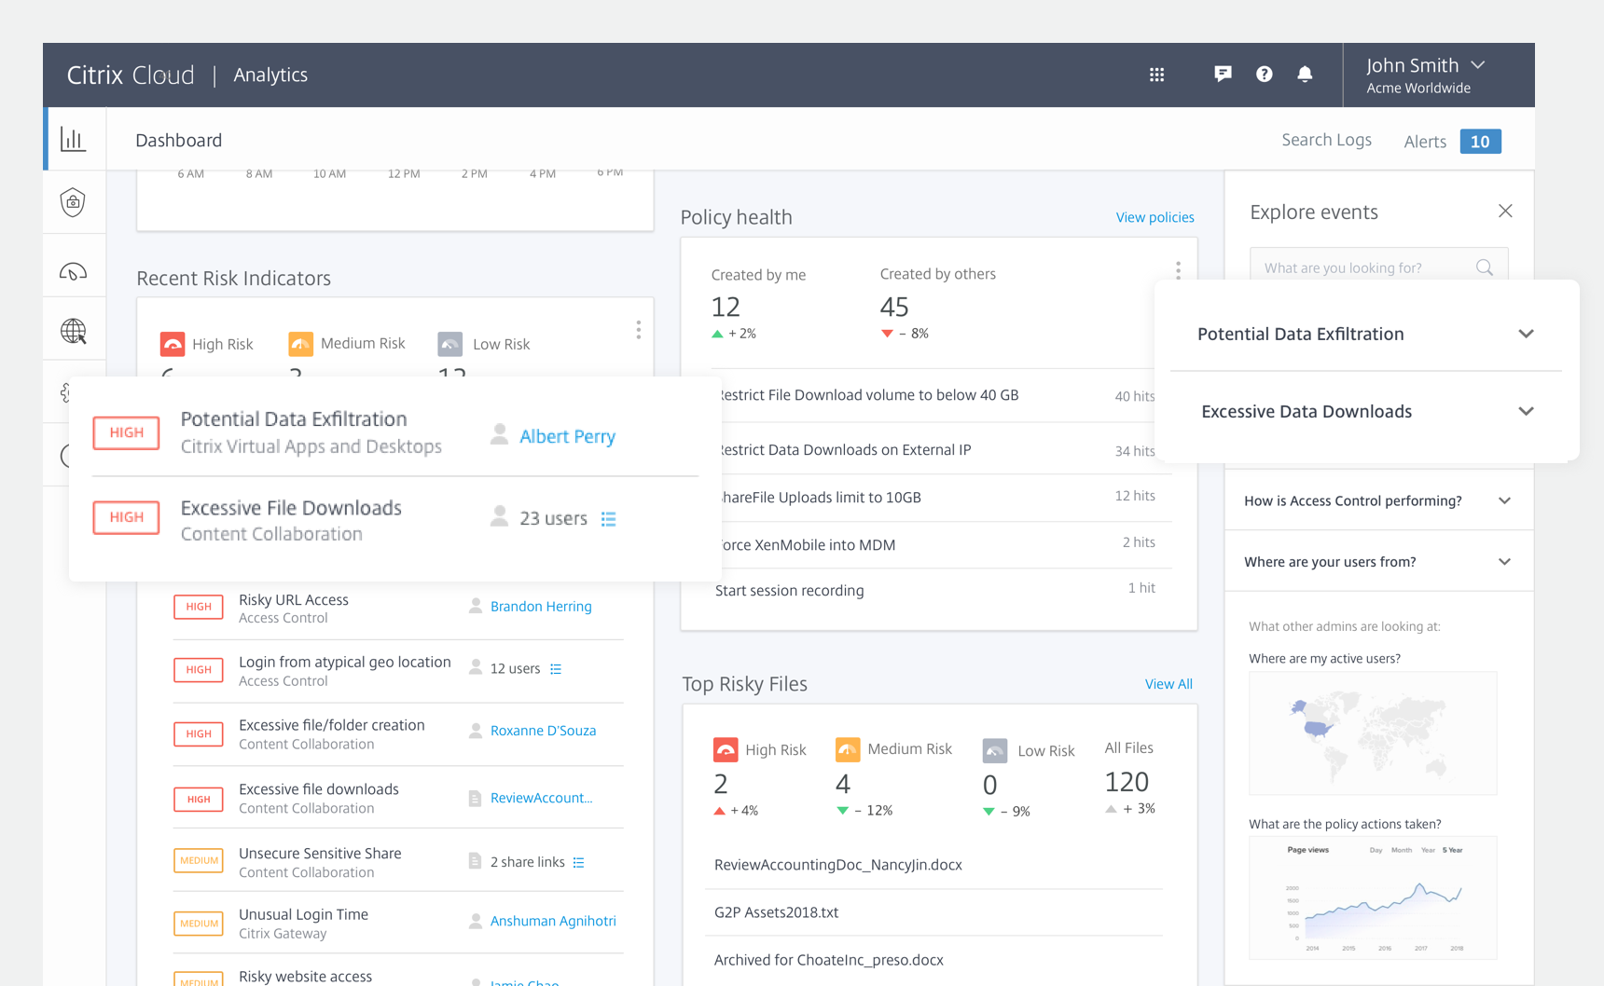Open Anshuman Agnihotri user link
The image size is (1604, 986).
click(x=553, y=921)
